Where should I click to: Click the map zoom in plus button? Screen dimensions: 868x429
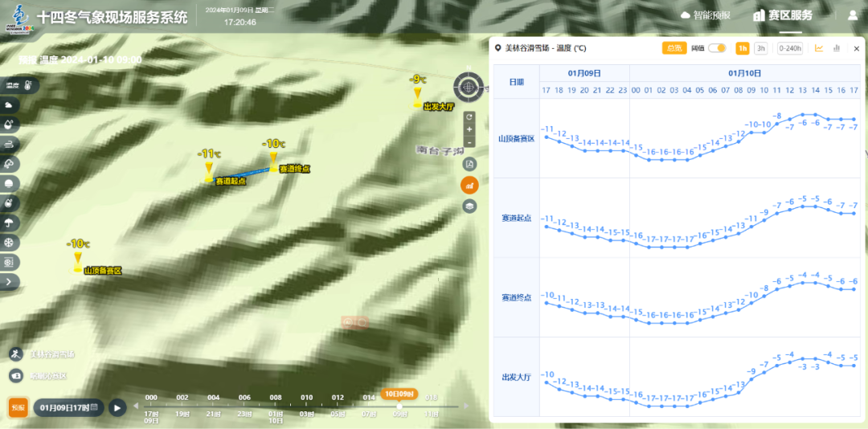(x=469, y=129)
